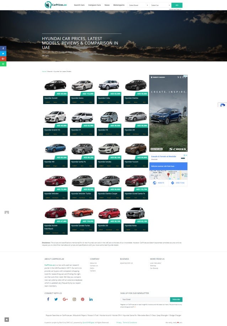Image resolution: width=227 pixels, height=326 pixels.
Task: Open Hyundai Creta car image
Action: pyautogui.click(x=109, y=85)
